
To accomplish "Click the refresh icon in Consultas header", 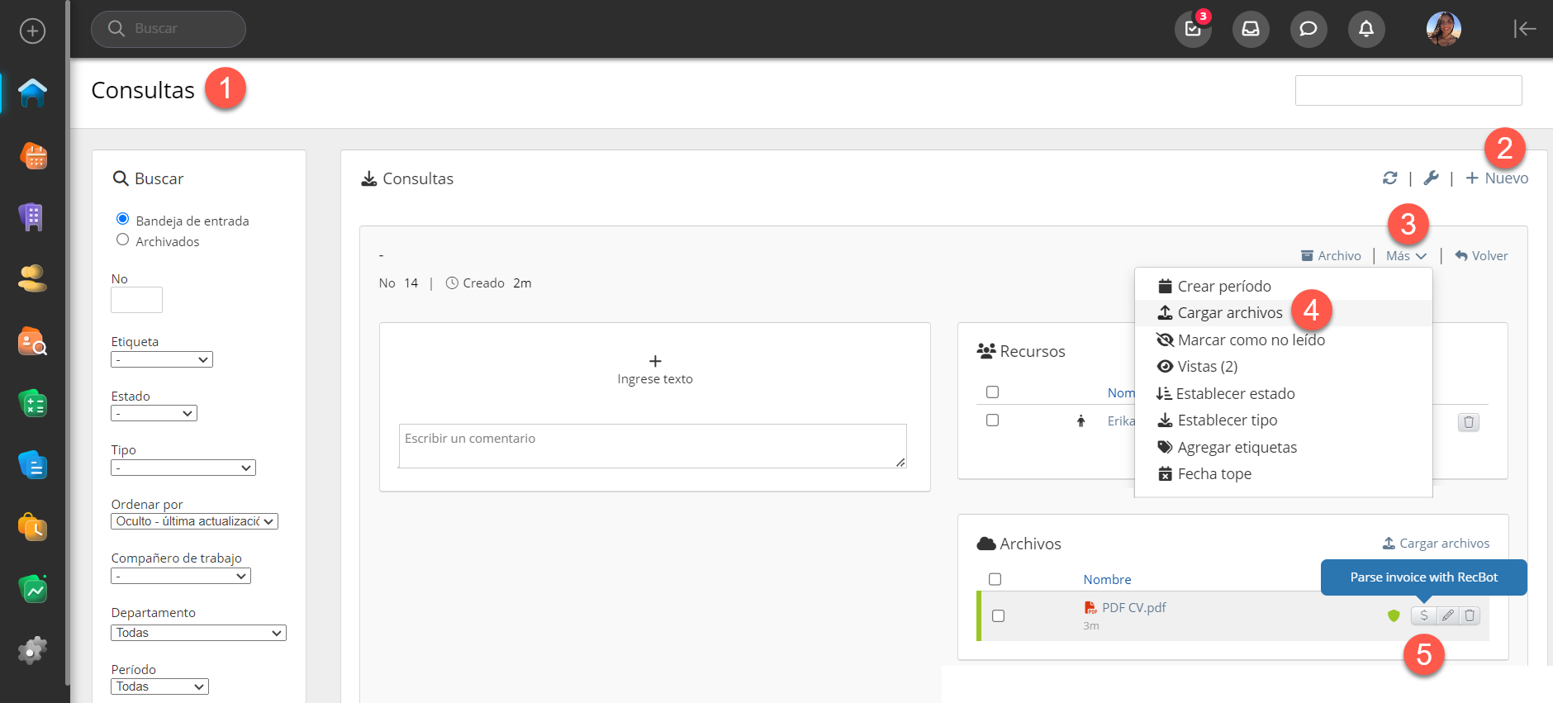I will (x=1389, y=178).
